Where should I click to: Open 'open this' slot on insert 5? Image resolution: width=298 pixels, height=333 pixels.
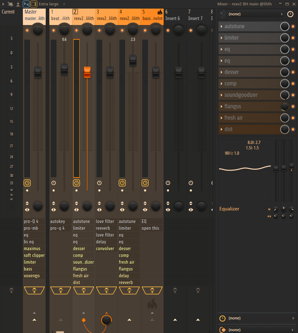pyautogui.click(x=152, y=228)
